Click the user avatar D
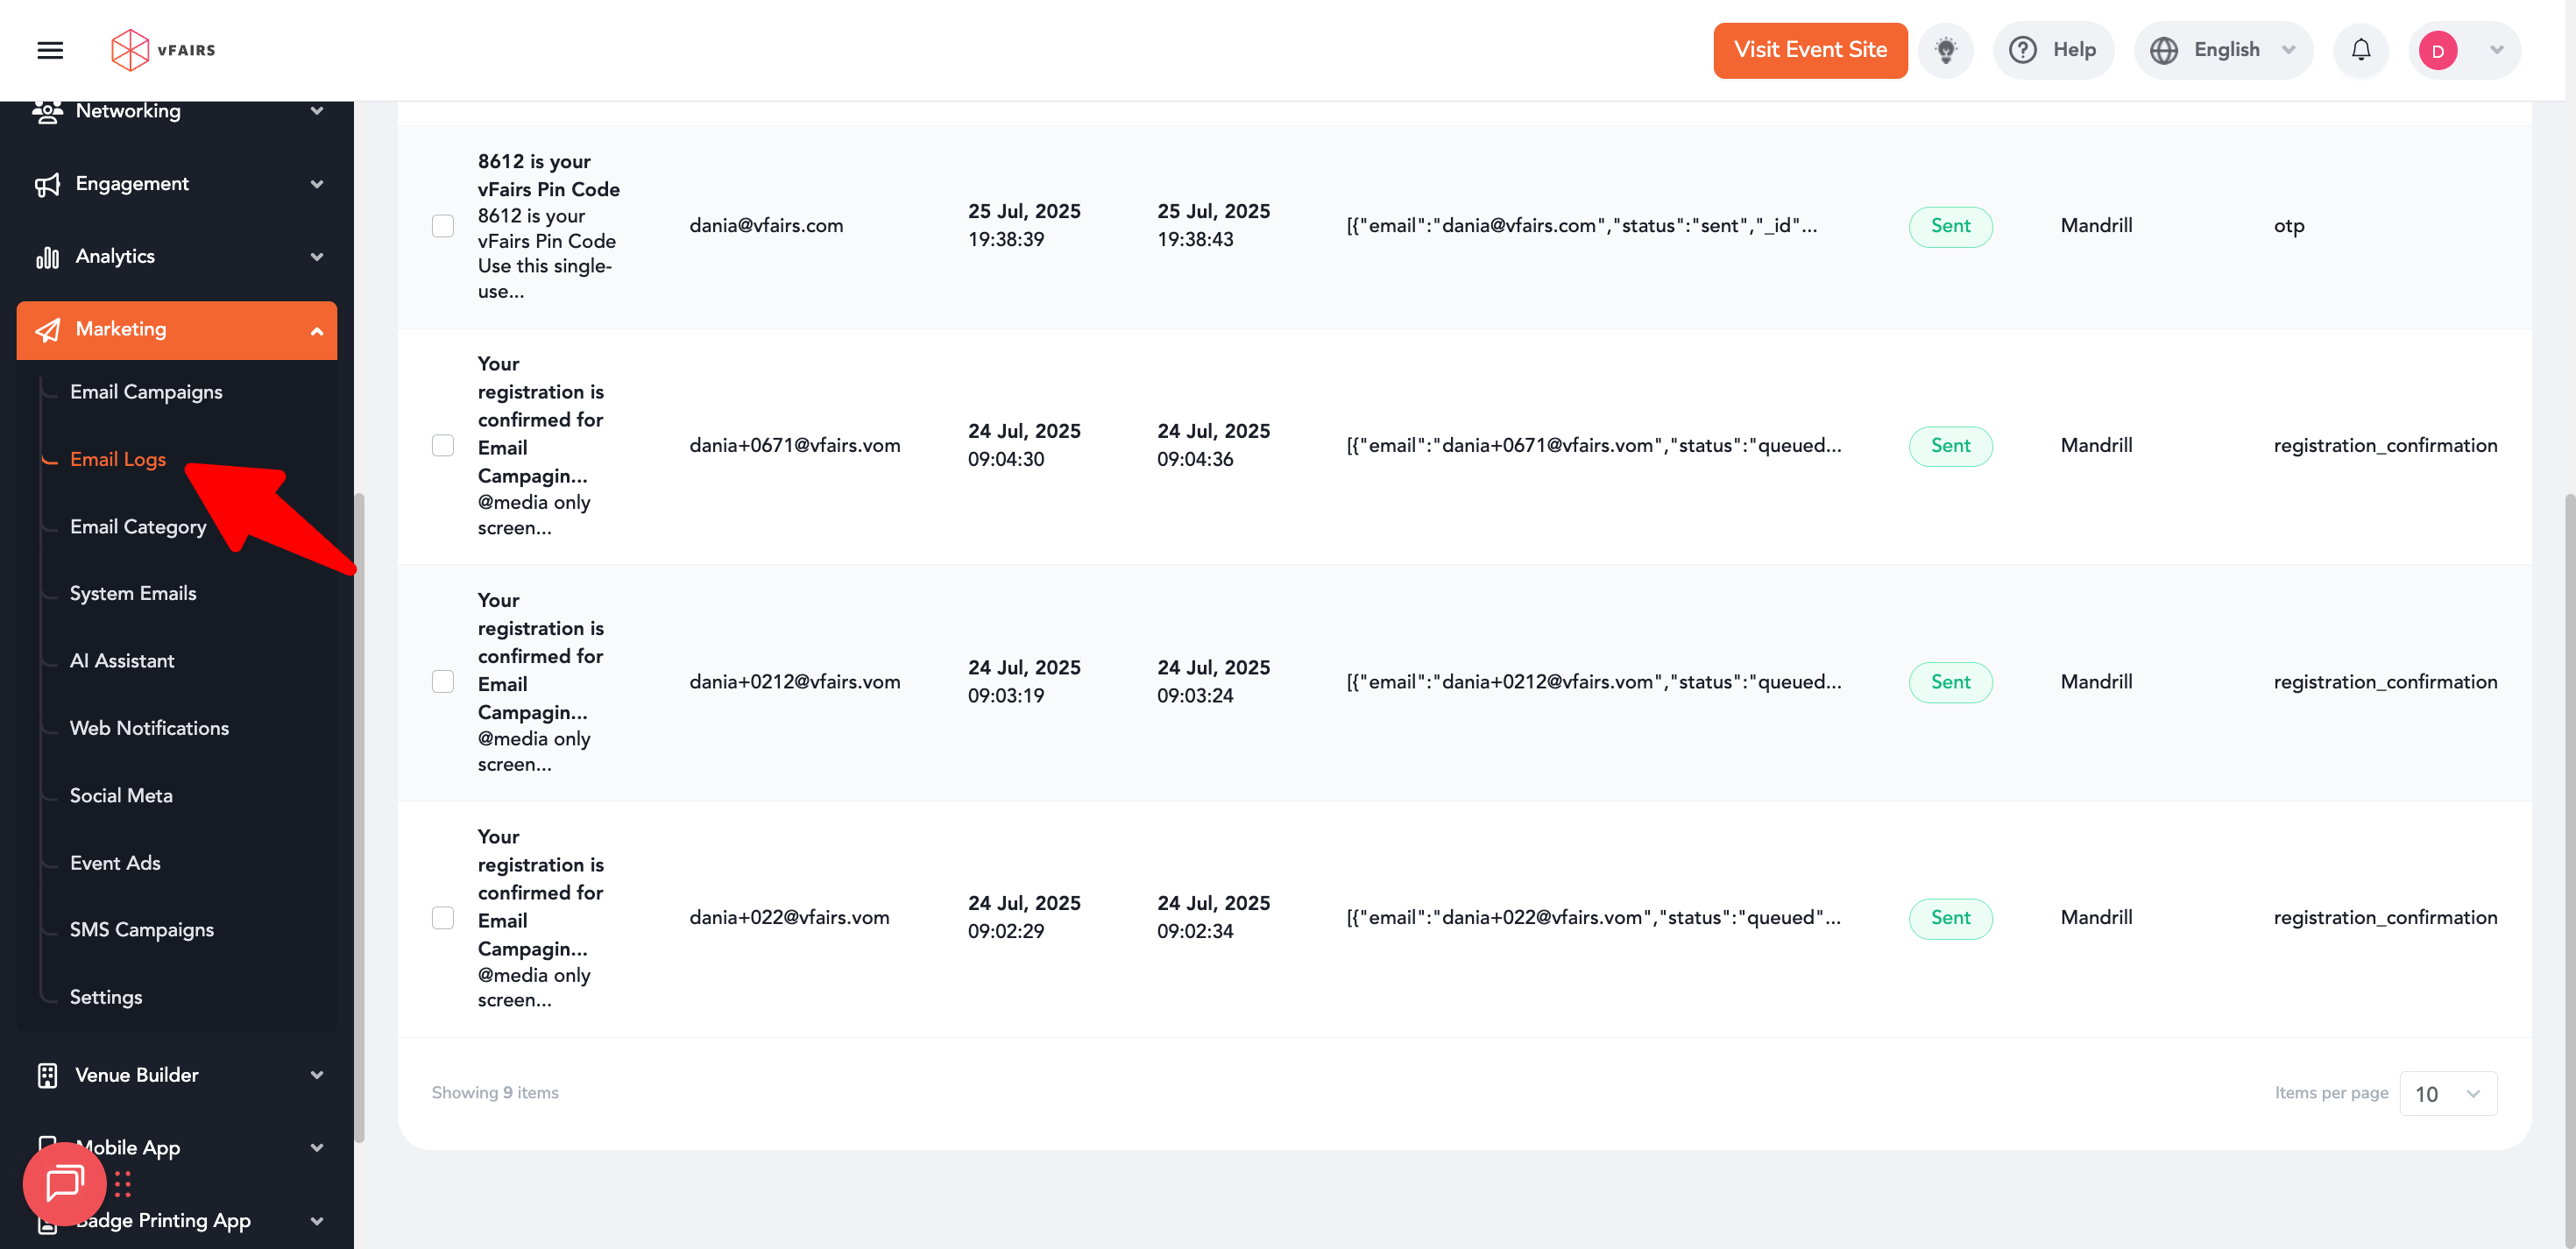 2437,51
